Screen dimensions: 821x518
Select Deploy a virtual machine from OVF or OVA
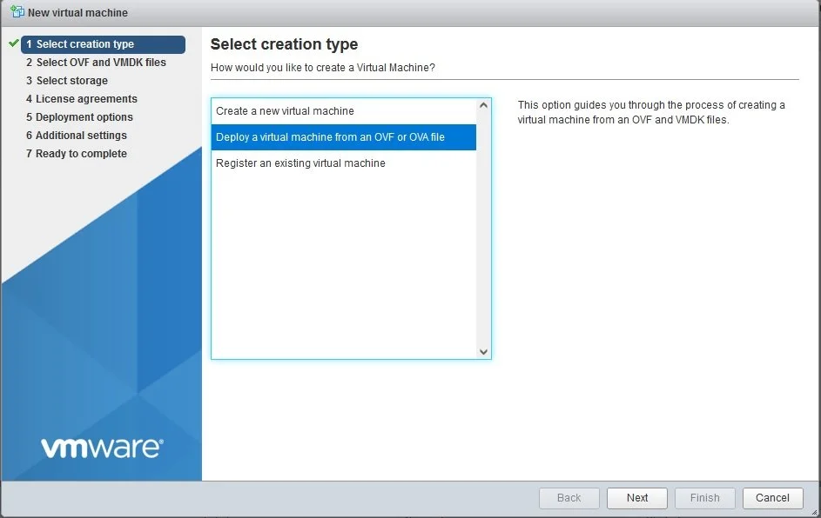(344, 137)
